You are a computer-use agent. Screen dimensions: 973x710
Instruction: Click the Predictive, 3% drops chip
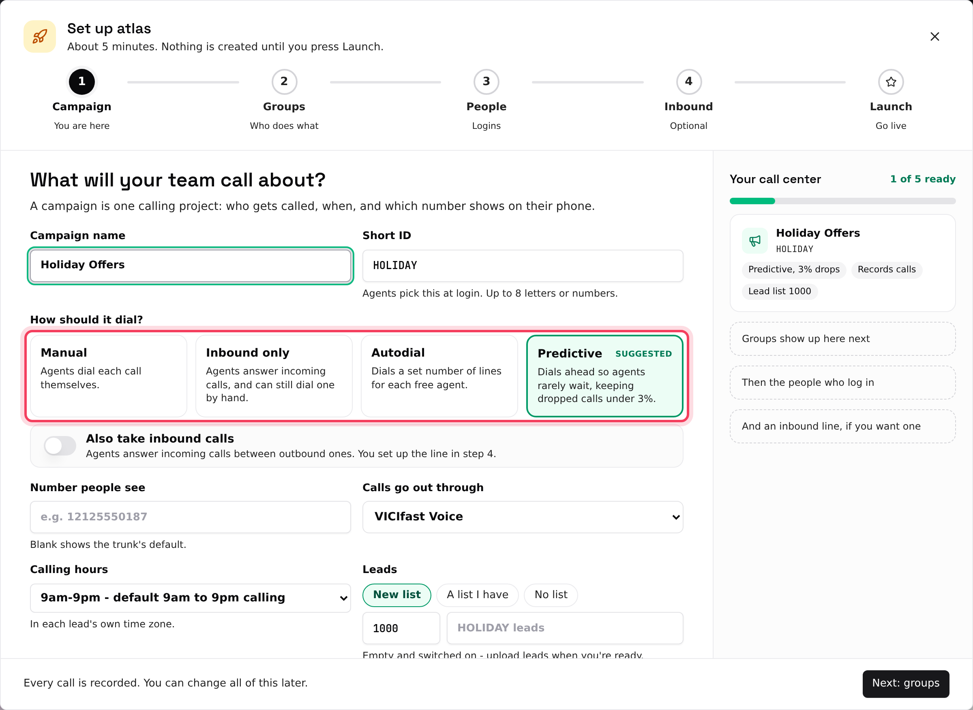point(794,269)
